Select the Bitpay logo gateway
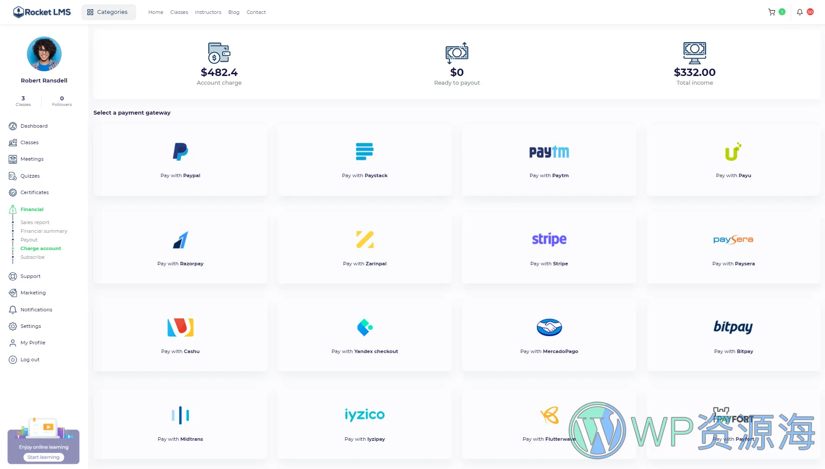The image size is (825, 469). [733, 327]
